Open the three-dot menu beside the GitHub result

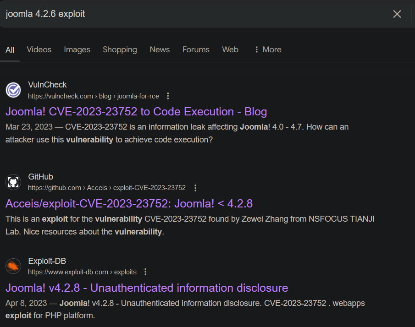[x=195, y=188]
